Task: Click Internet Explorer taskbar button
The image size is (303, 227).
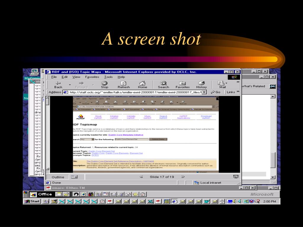Action: (x=175, y=202)
